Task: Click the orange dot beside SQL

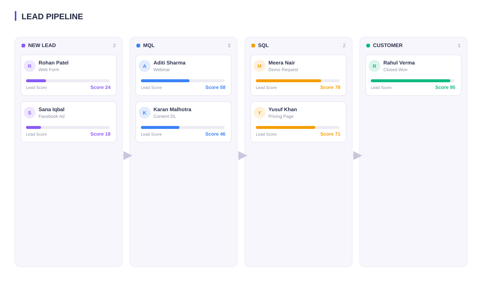Action: [253, 46]
